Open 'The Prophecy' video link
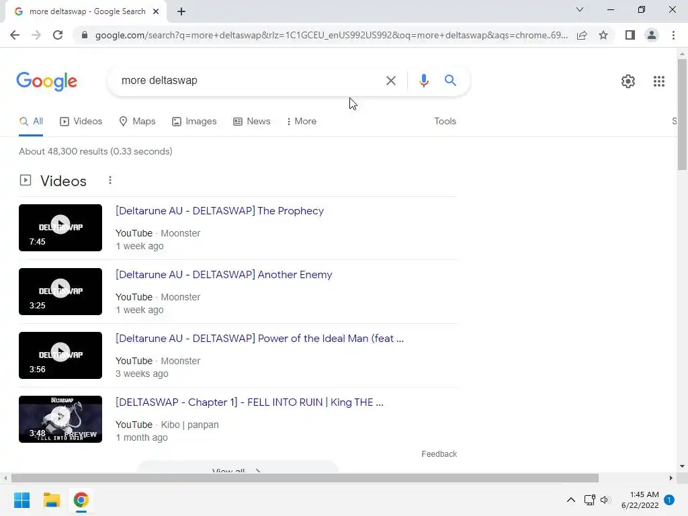688x516 pixels. (x=220, y=210)
